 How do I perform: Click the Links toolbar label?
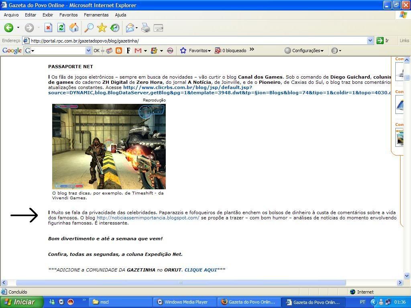coord(404,41)
